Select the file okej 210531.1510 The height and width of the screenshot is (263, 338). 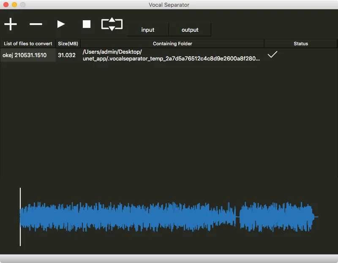28,55
